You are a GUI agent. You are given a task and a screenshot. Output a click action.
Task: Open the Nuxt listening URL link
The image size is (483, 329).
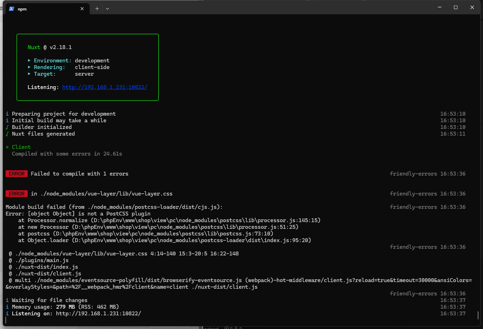[105, 87]
